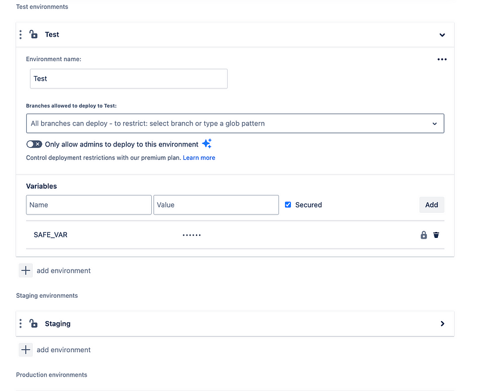Open the Learn more link
The height and width of the screenshot is (391, 478).
199,158
